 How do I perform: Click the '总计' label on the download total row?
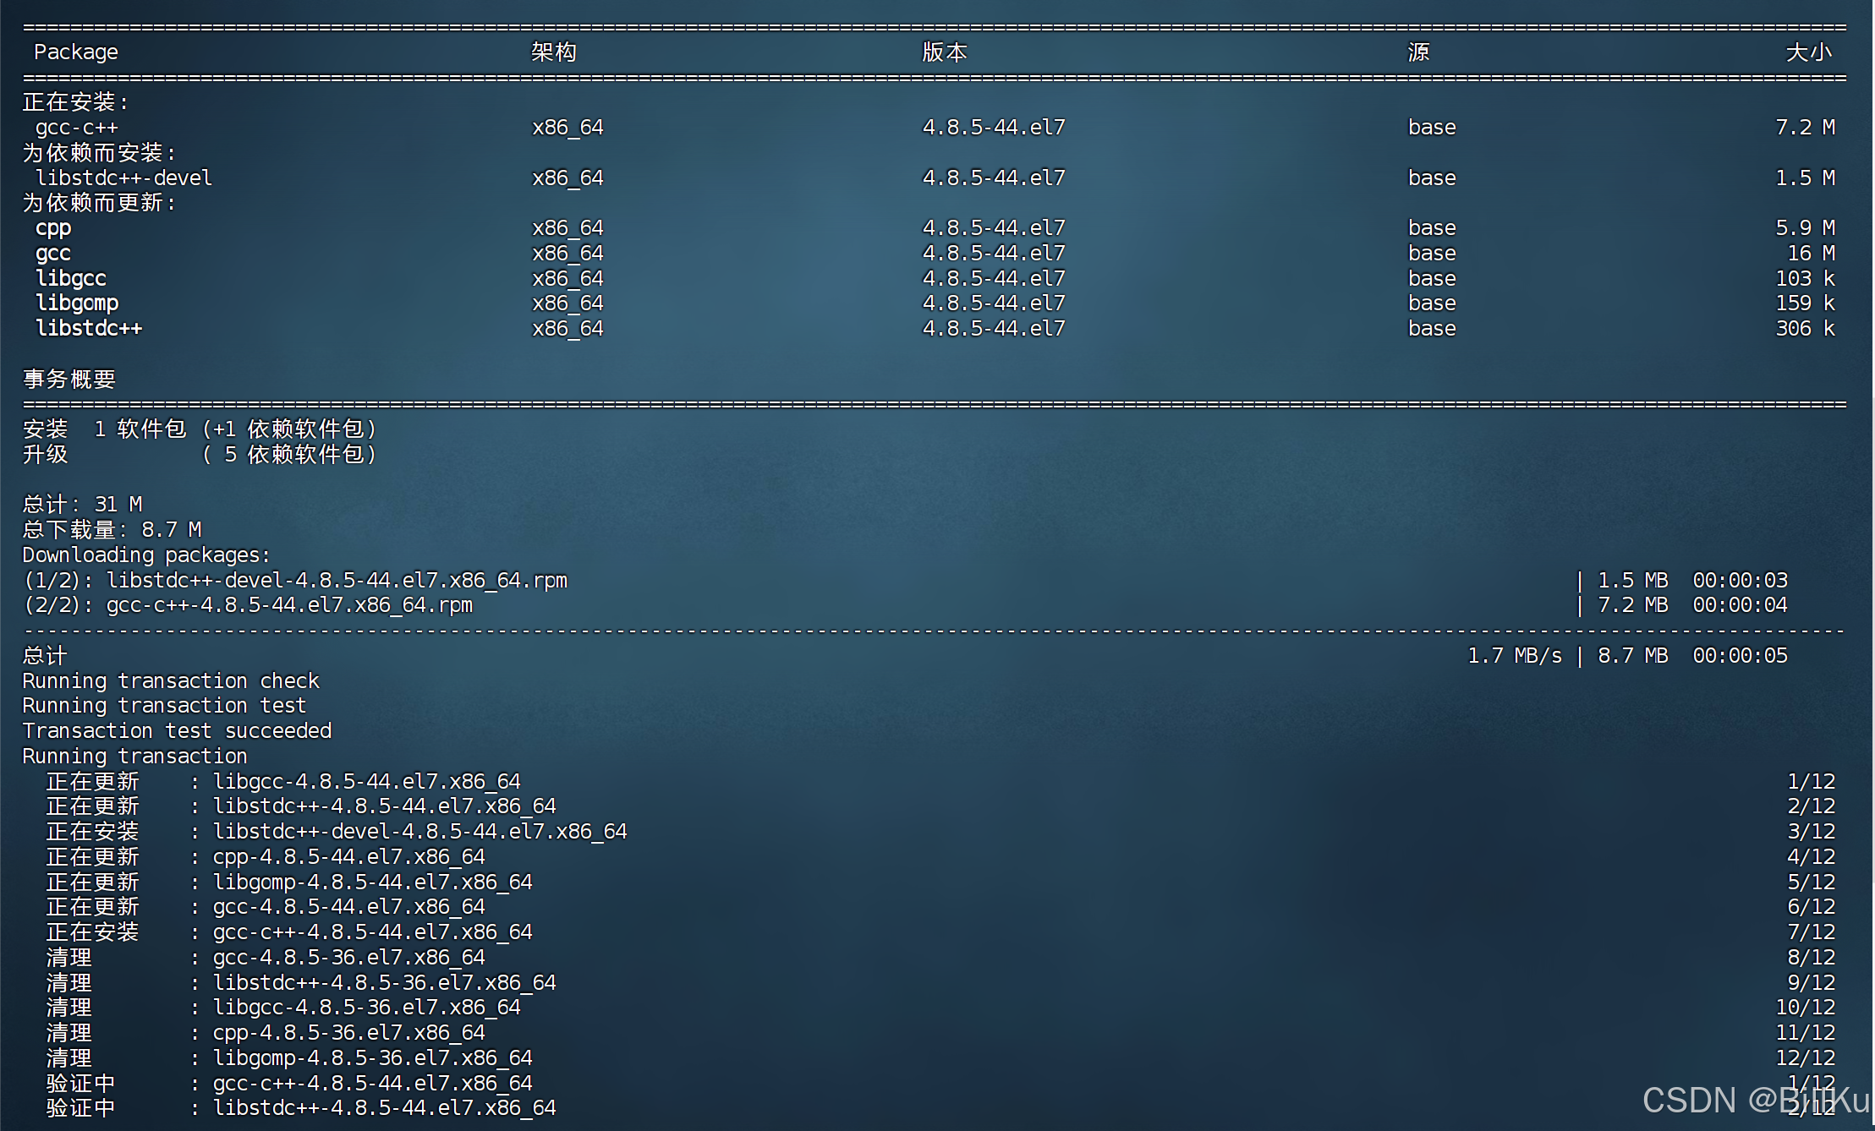pyautogui.click(x=45, y=656)
